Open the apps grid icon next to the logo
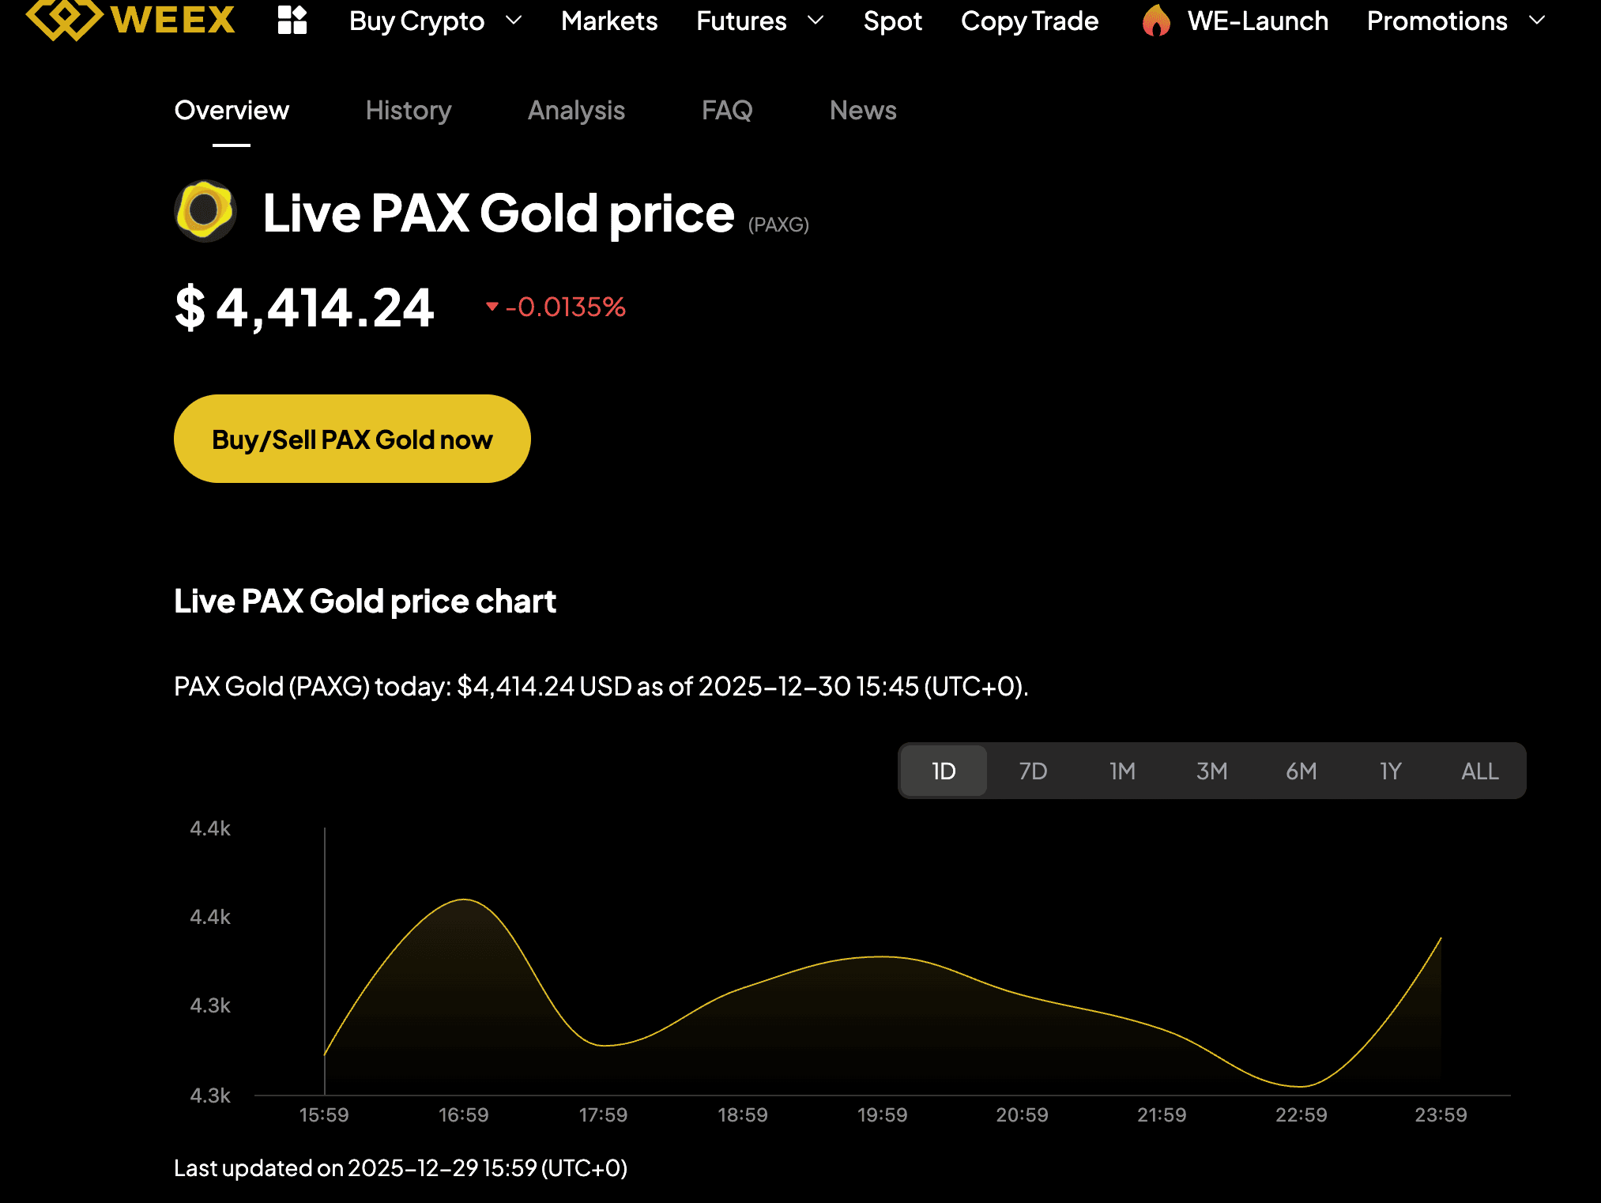 (x=292, y=21)
